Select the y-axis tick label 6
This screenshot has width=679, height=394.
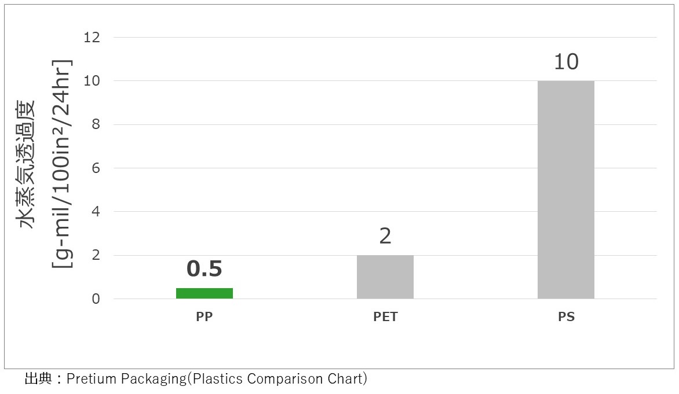pyautogui.click(x=96, y=168)
